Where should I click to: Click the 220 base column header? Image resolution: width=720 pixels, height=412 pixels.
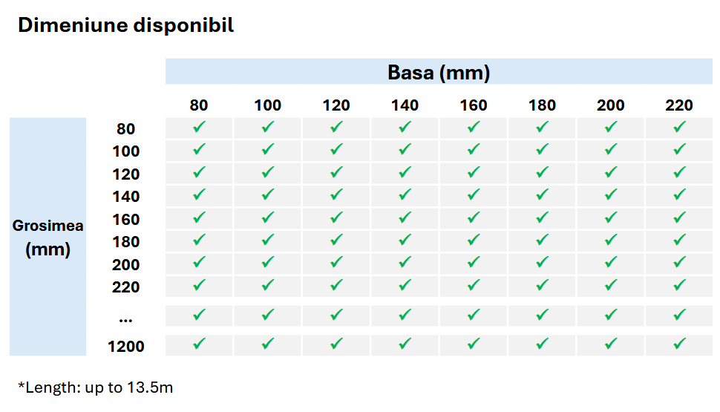(x=679, y=105)
